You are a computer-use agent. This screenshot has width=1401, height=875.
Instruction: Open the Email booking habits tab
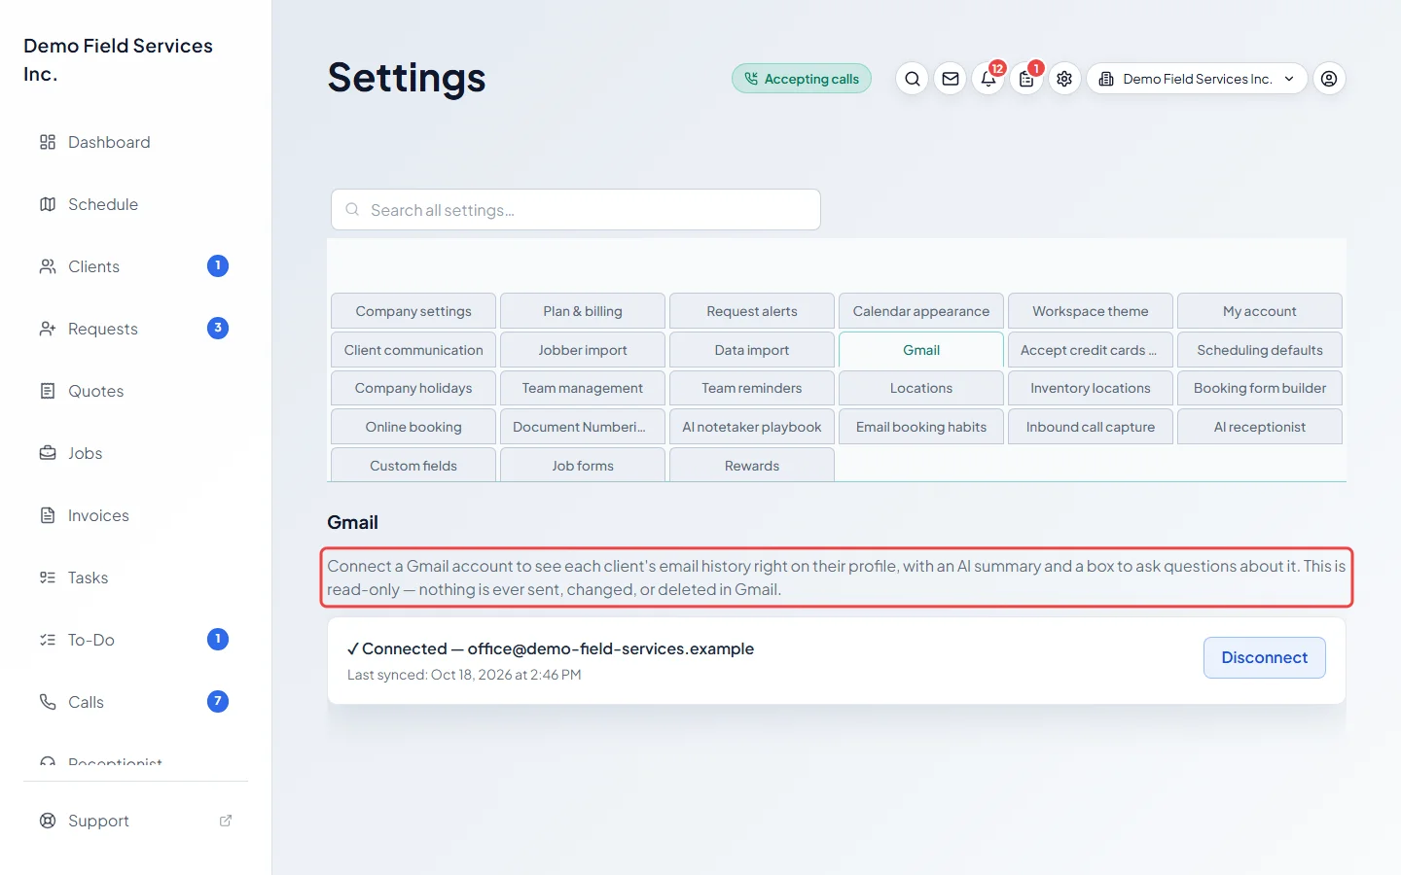point(921,427)
